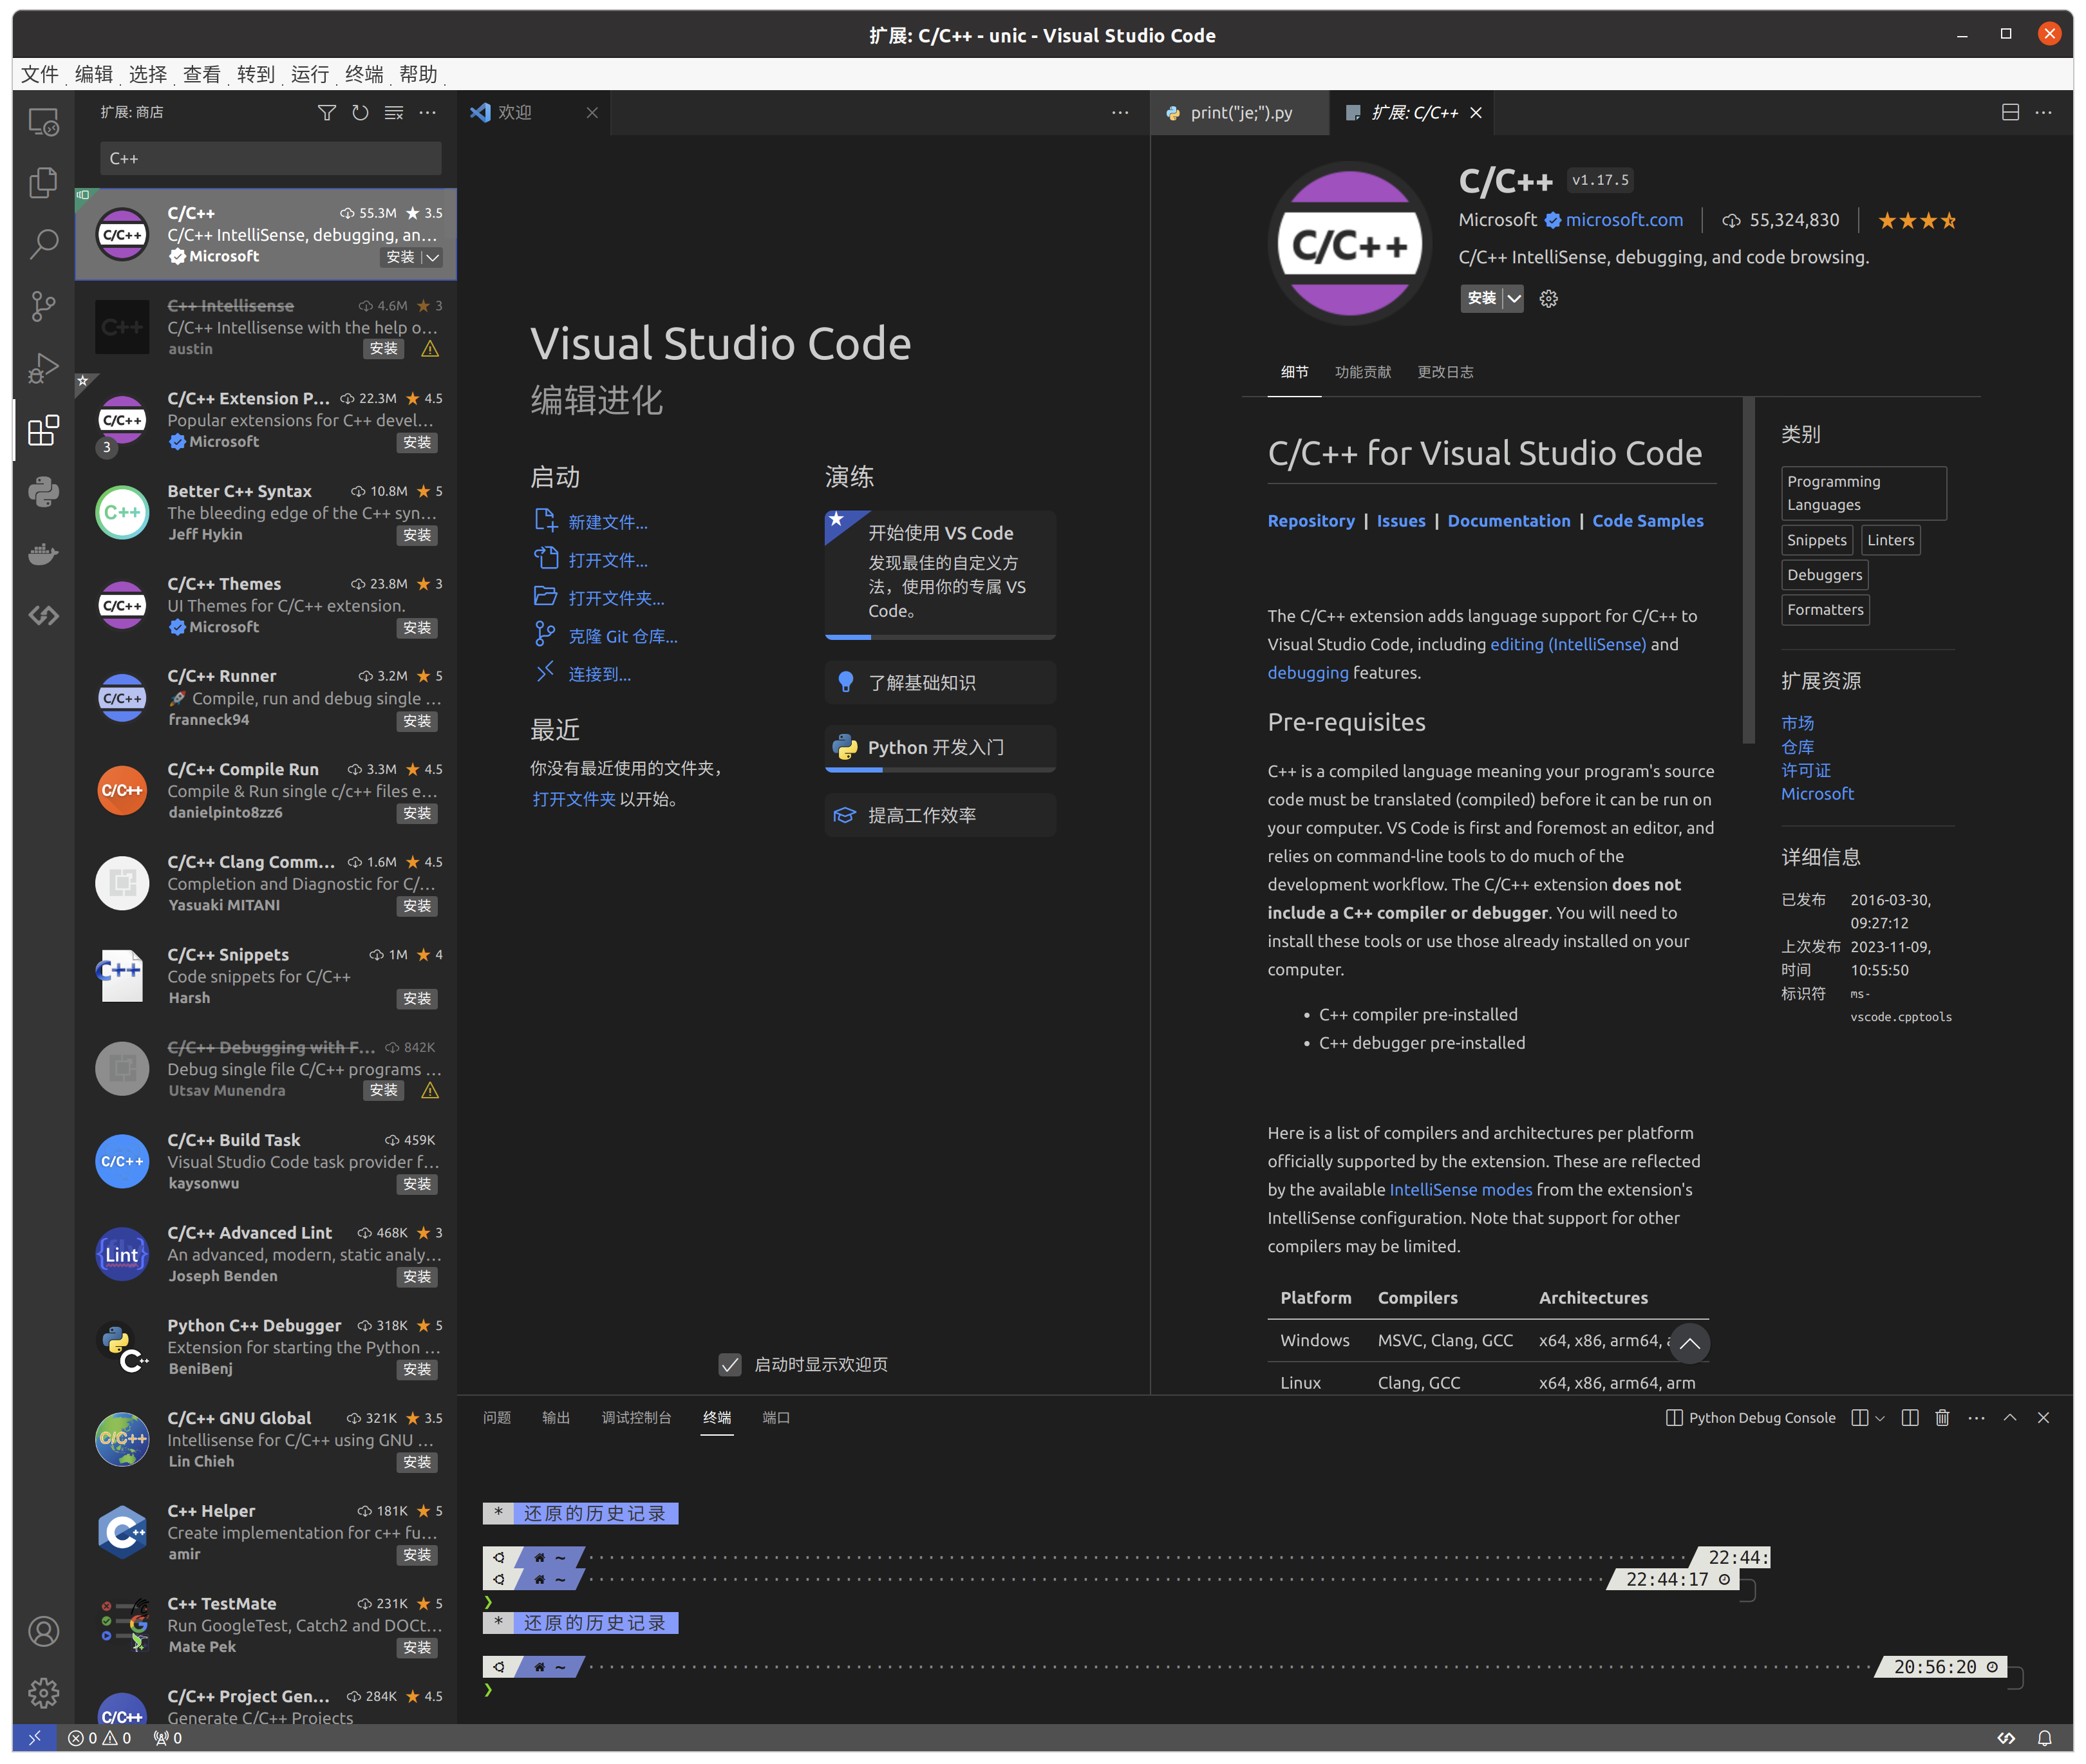Open Run and Debug view
Viewport: 2086px width, 1764px height.
(x=43, y=368)
